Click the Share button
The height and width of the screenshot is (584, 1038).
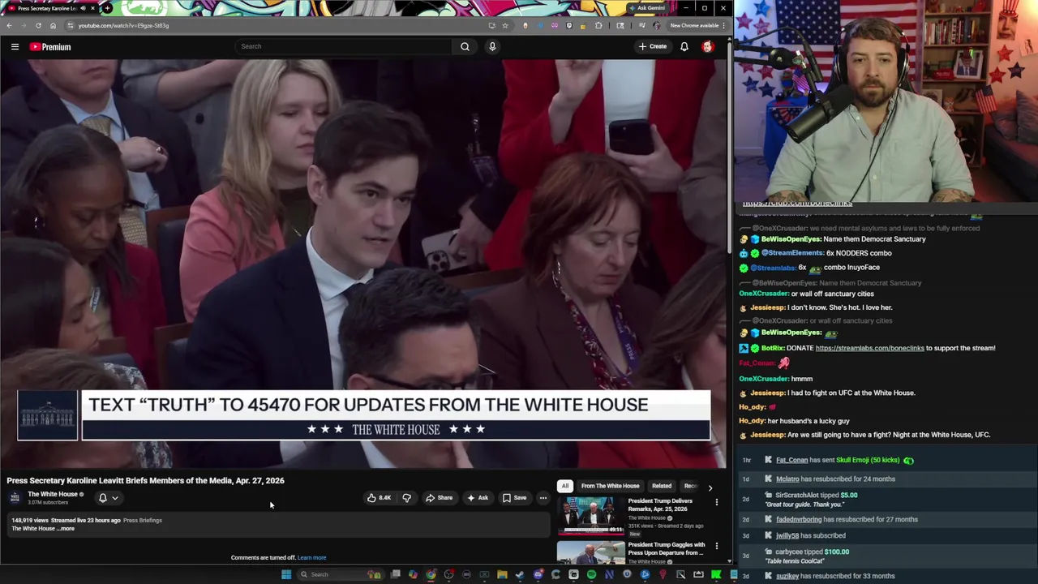[439, 498]
